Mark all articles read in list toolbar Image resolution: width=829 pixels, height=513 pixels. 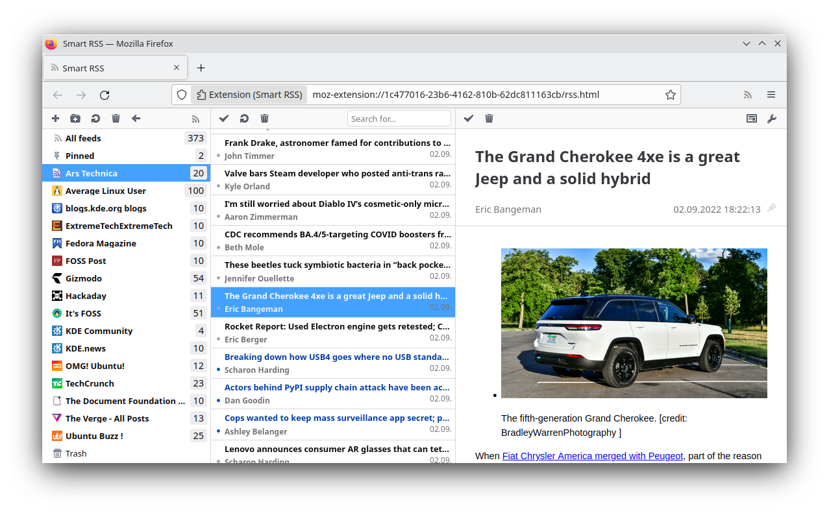(224, 119)
